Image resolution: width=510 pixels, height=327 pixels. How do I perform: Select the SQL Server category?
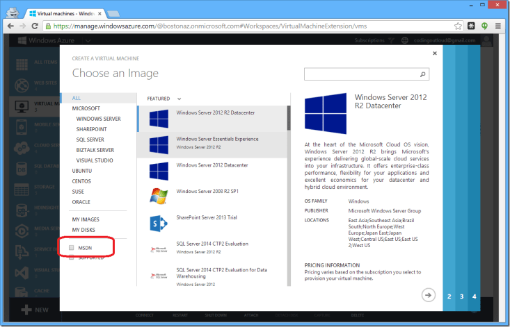90,140
